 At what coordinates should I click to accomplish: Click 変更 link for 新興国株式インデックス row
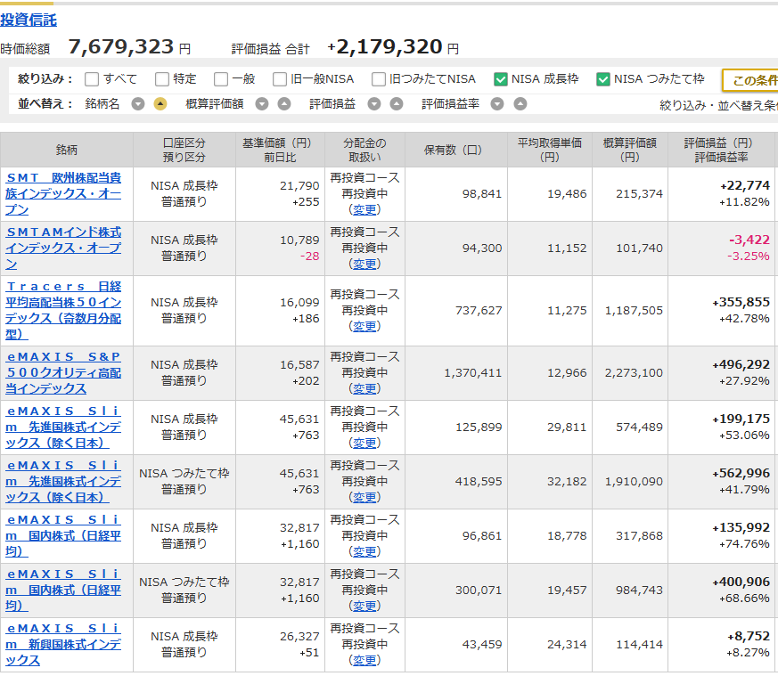click(x=364, y=660)
